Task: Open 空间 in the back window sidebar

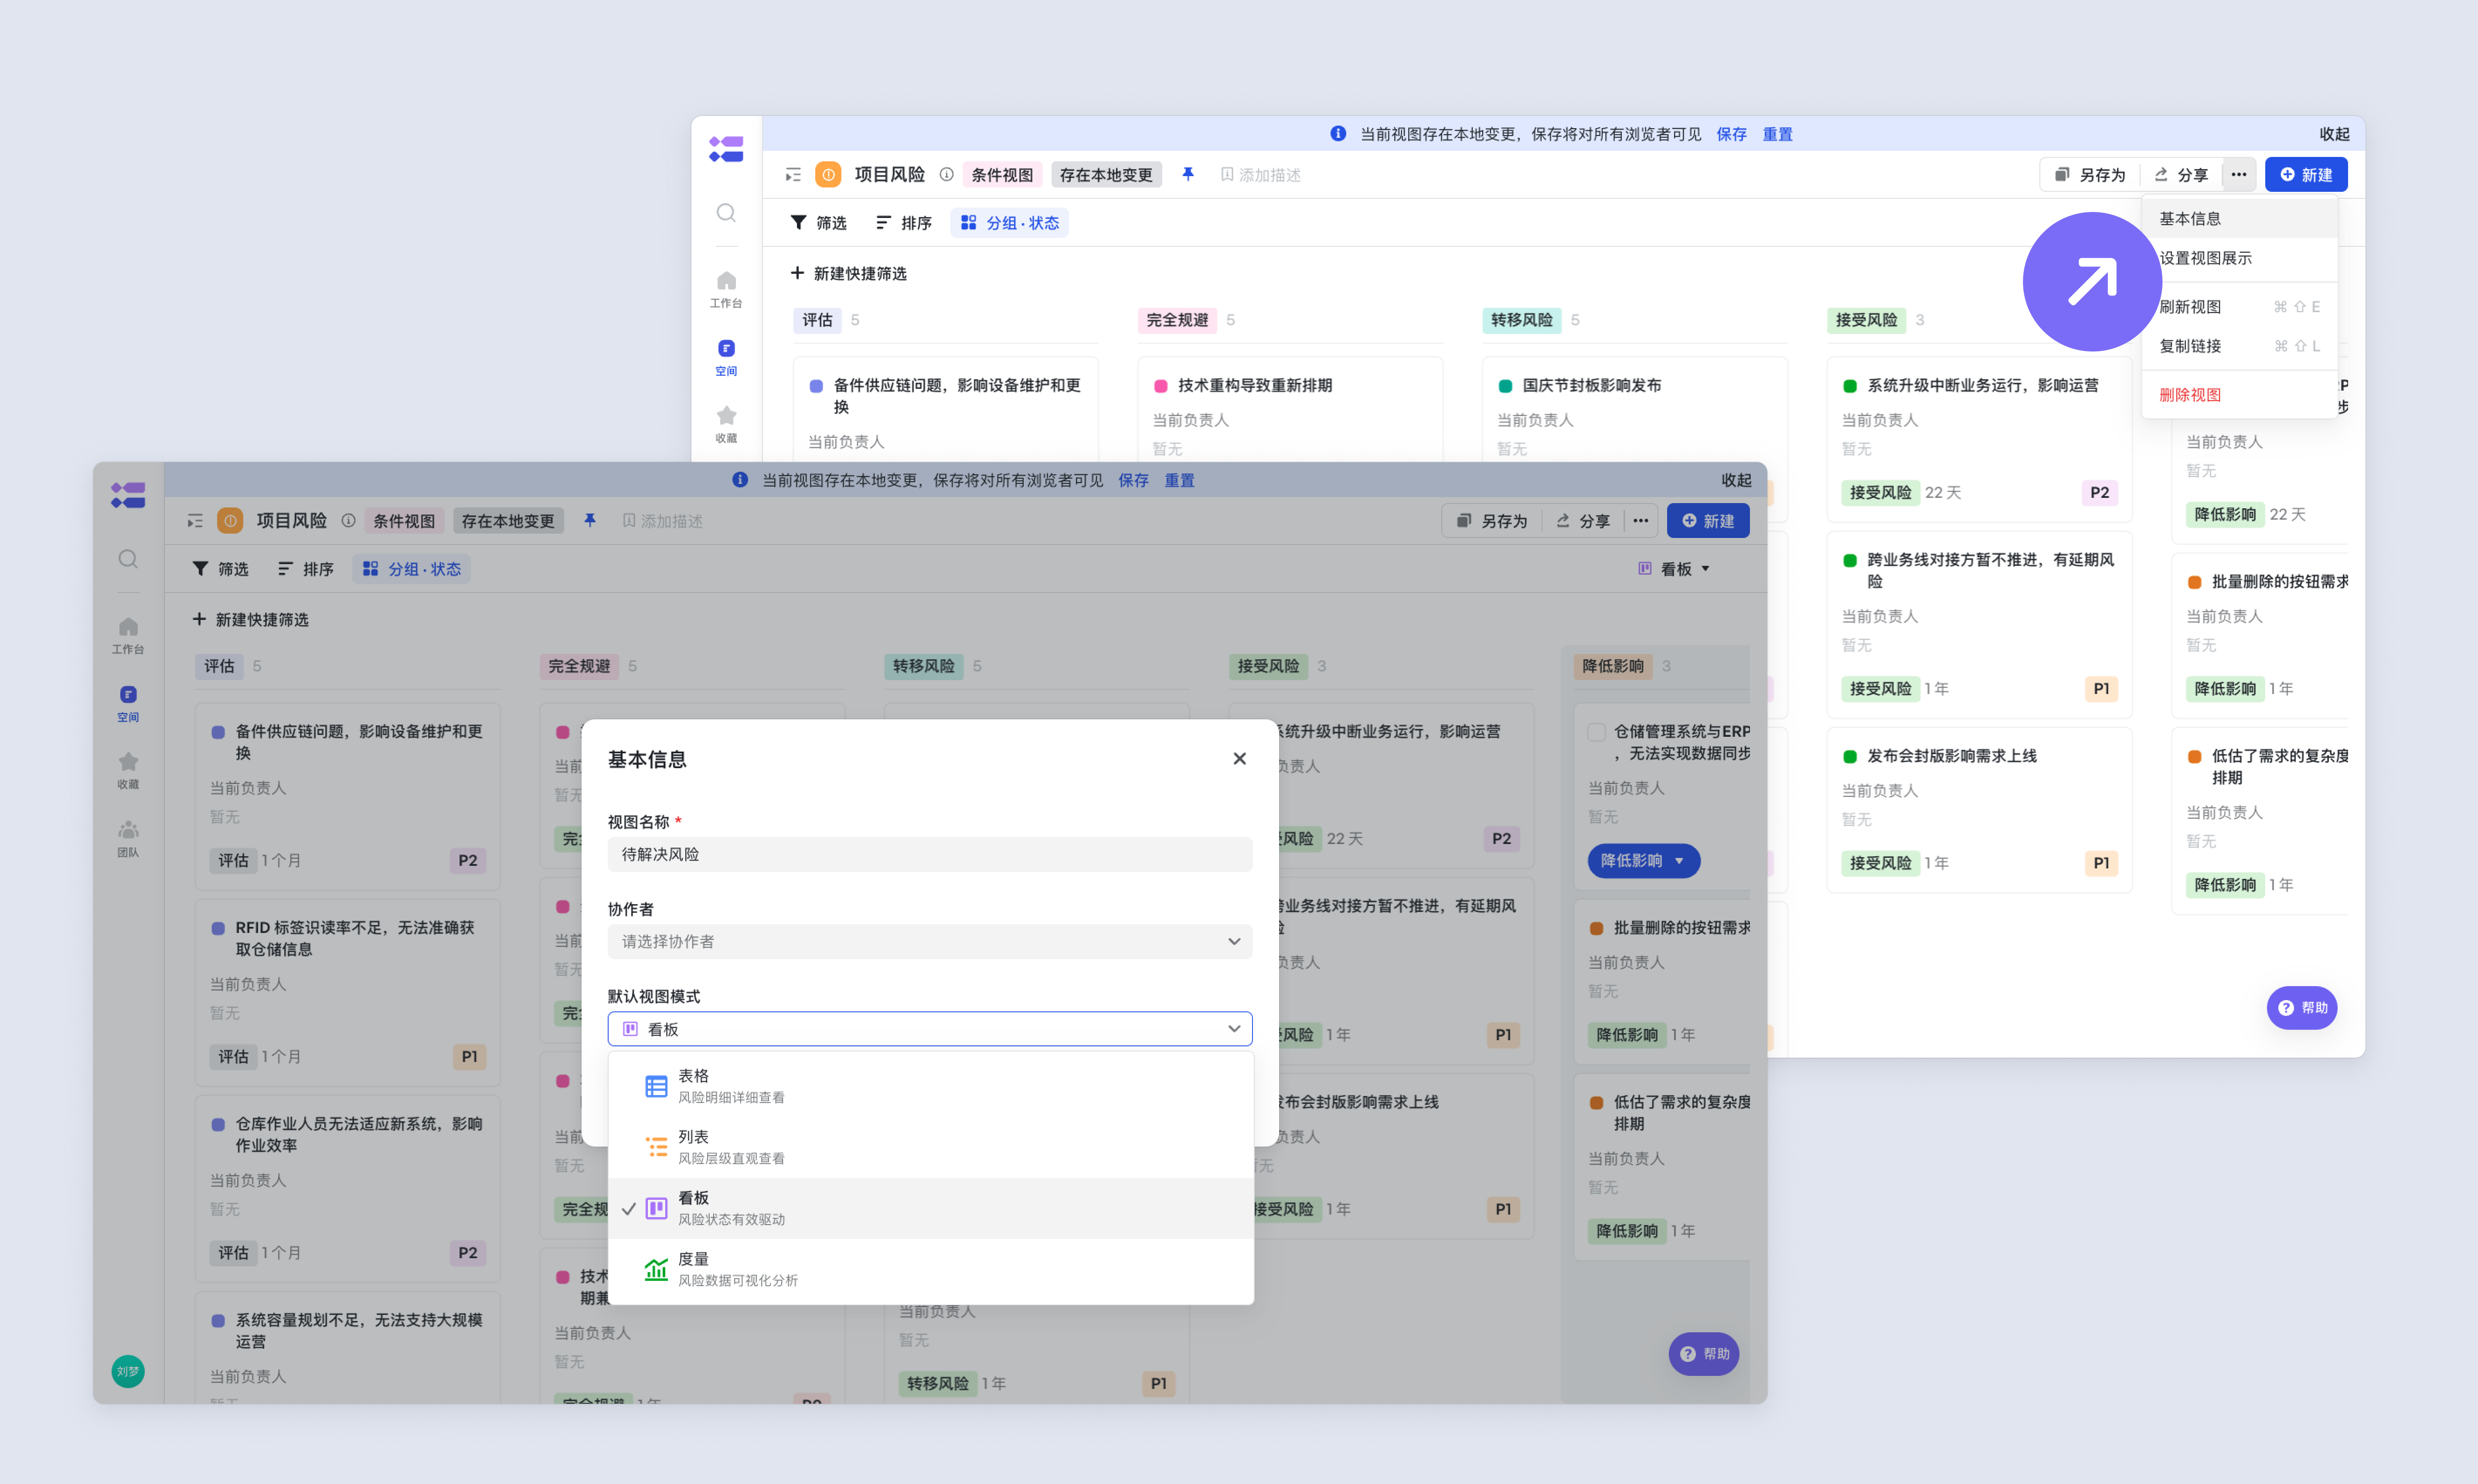Action: pyautogui.click(x=726, y=357)
